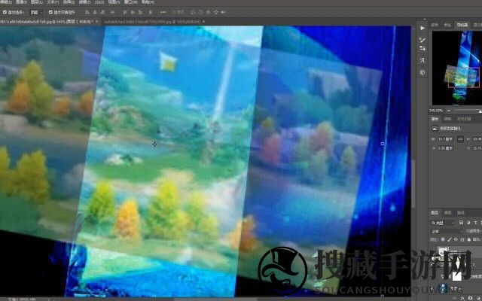Screen dimensions: 482x301
Task: Switch to the Adjustments tab next to Properties
Action: (x=447, y=119)
